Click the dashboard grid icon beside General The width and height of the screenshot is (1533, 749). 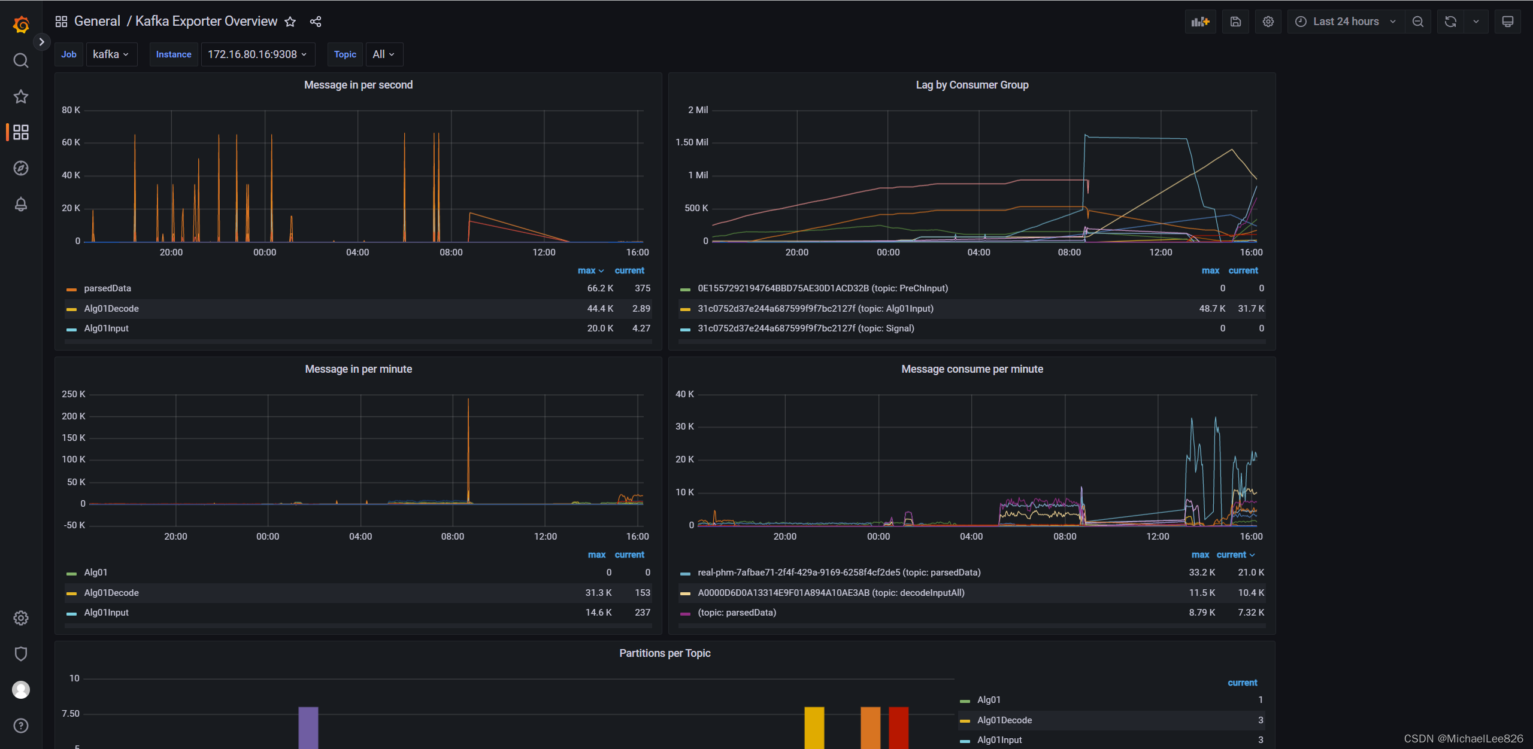point(61,22)
